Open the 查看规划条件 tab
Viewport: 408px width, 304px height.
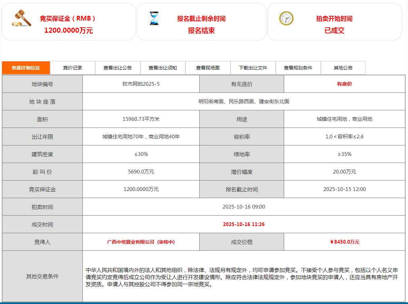click(298, 68)
